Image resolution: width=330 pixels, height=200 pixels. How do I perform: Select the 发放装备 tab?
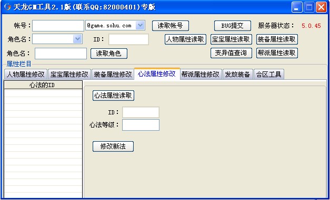click(x=237, y=74)
